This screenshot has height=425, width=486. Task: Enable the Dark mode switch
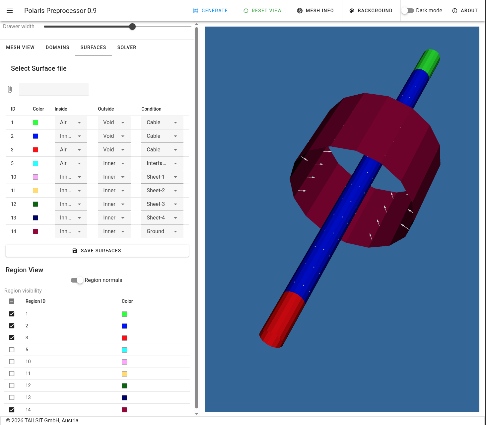[x=408, y=11]
